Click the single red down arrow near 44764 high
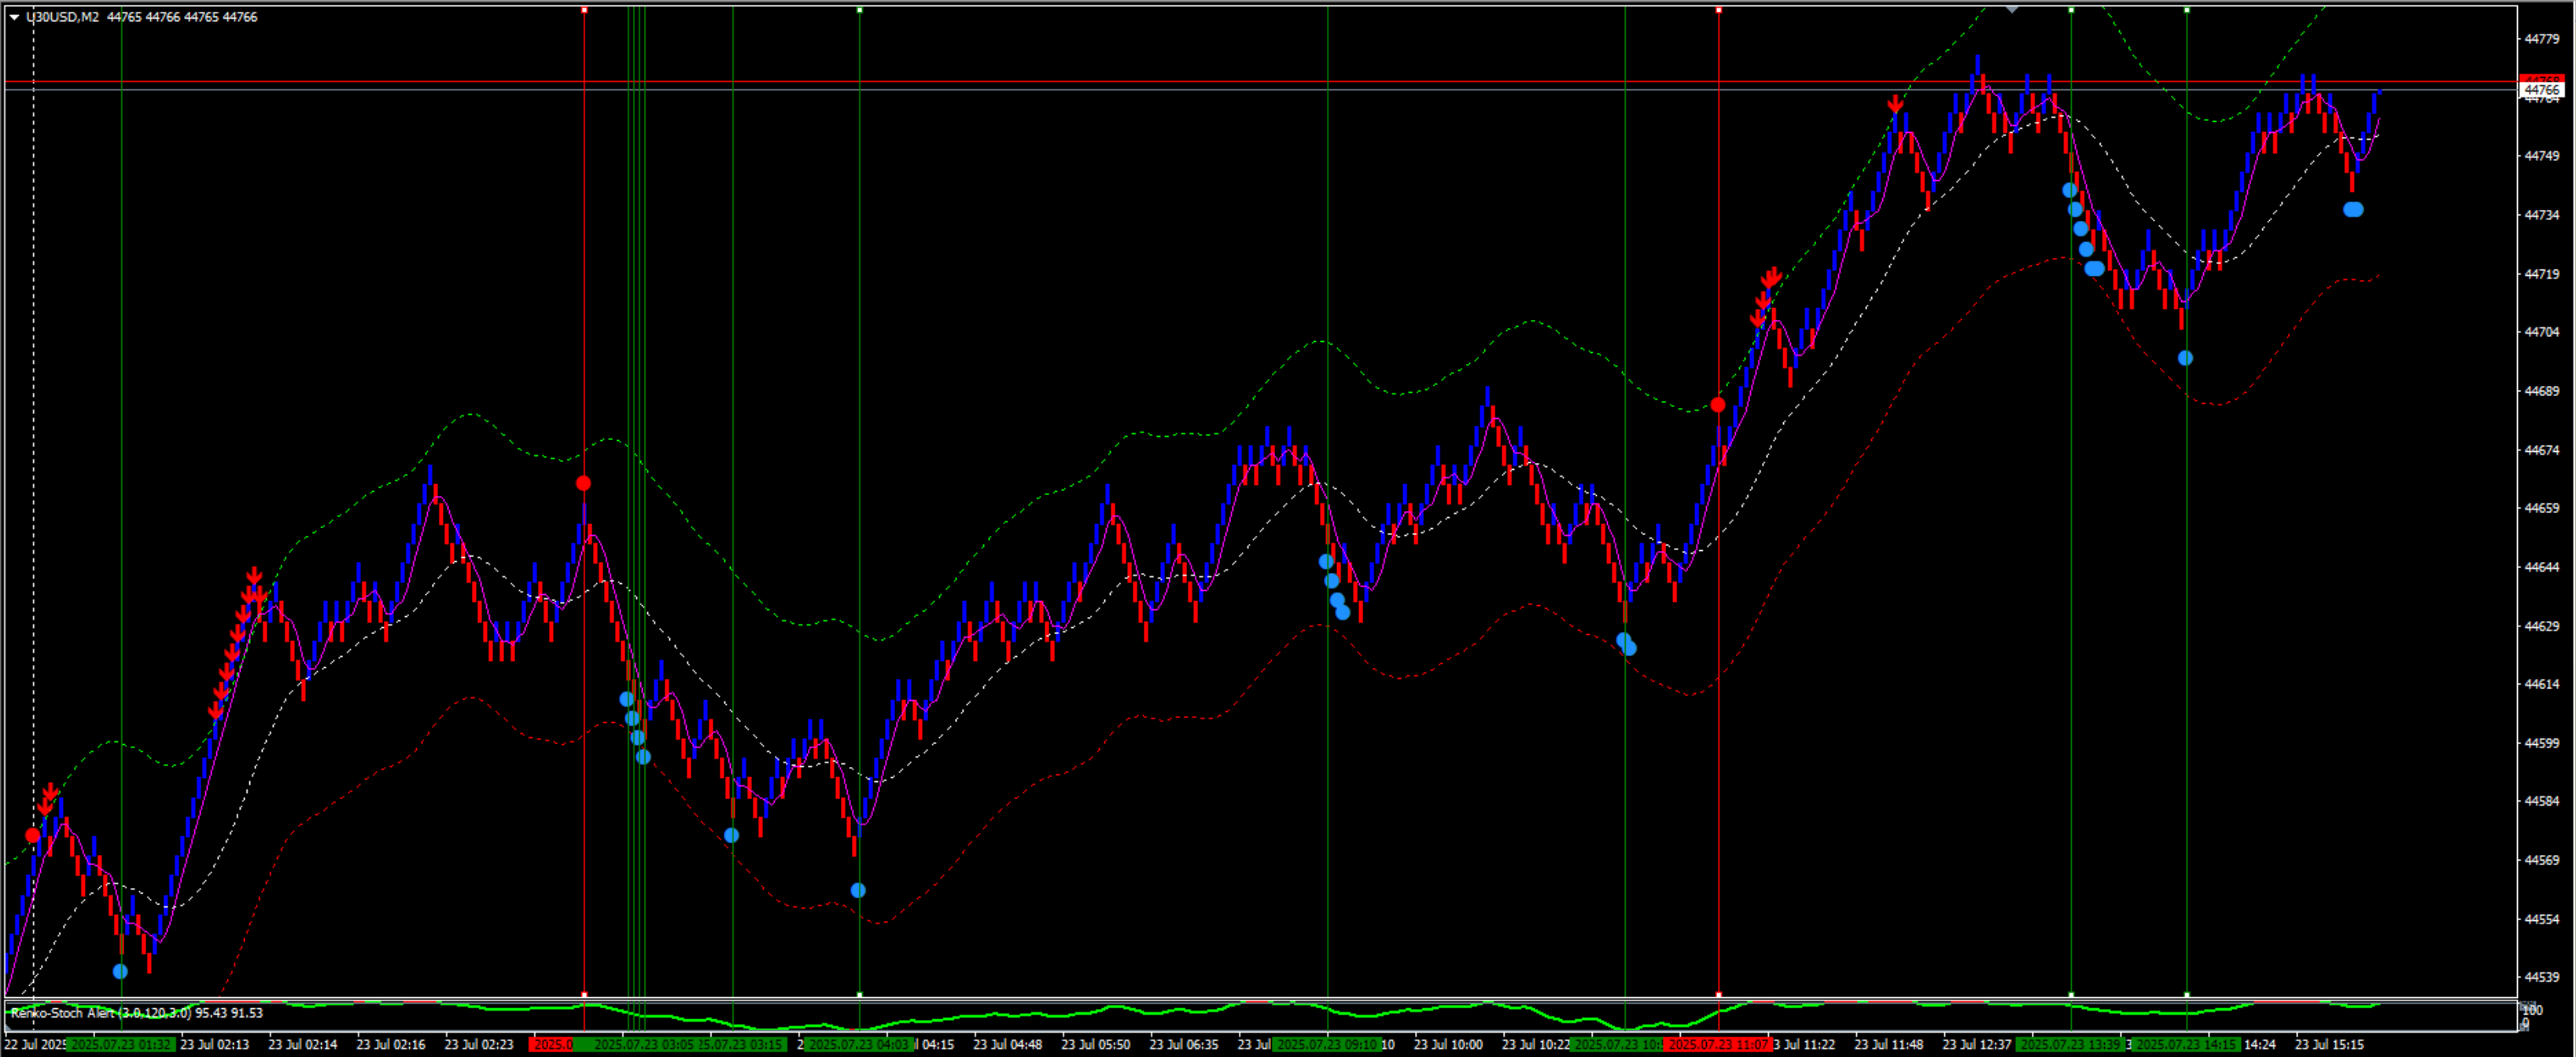Viewport: 2576px width, 1057px height. click(x=1895, y=105)
